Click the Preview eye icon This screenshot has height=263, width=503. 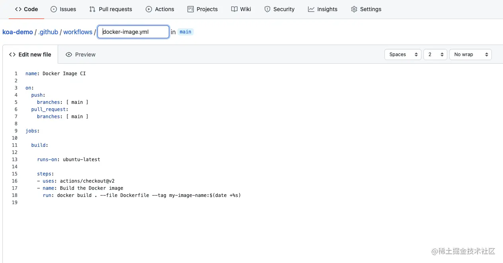(x=69, y=54)
